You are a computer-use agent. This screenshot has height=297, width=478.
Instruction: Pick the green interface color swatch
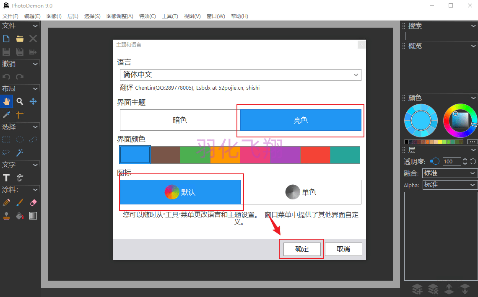point(195,155)
